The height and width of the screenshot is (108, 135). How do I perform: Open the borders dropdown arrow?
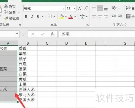point(54,16)
